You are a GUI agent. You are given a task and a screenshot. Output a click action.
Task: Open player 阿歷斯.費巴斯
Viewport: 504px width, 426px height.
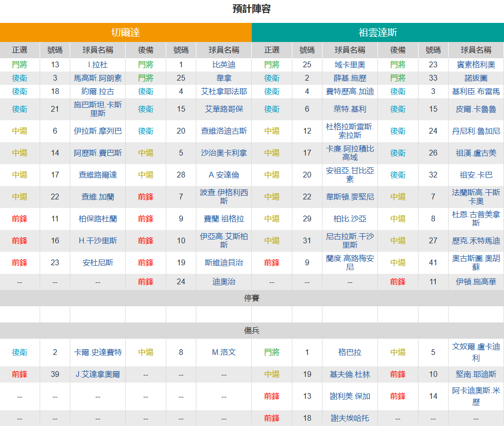(x=98, y=153)
